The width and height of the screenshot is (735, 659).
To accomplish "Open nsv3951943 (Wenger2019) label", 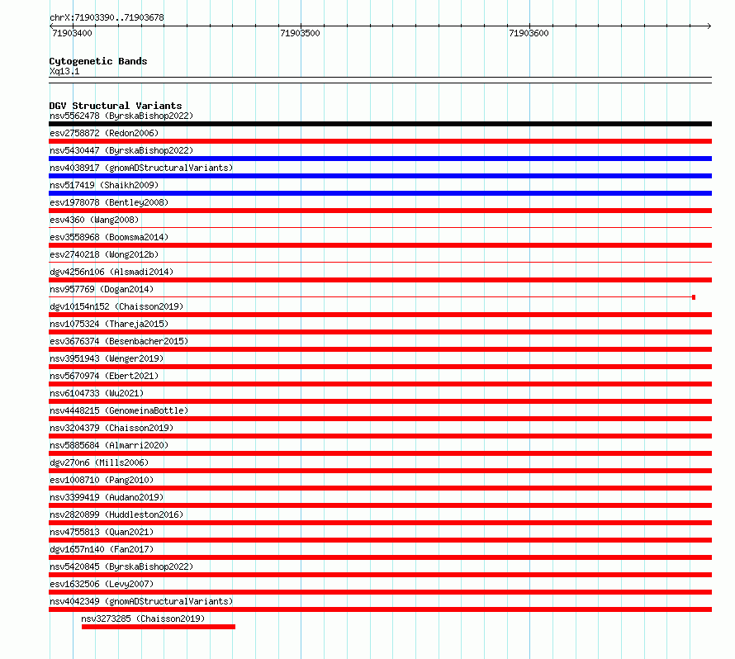I will pyautogui.click(x=107, y=358).
